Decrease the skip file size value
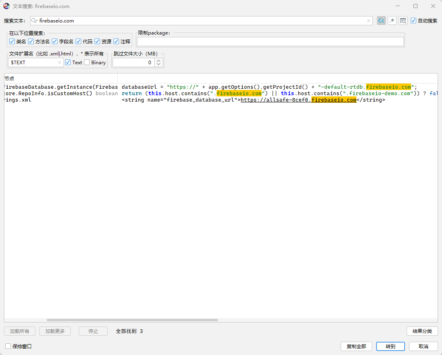 coord(158,65)
